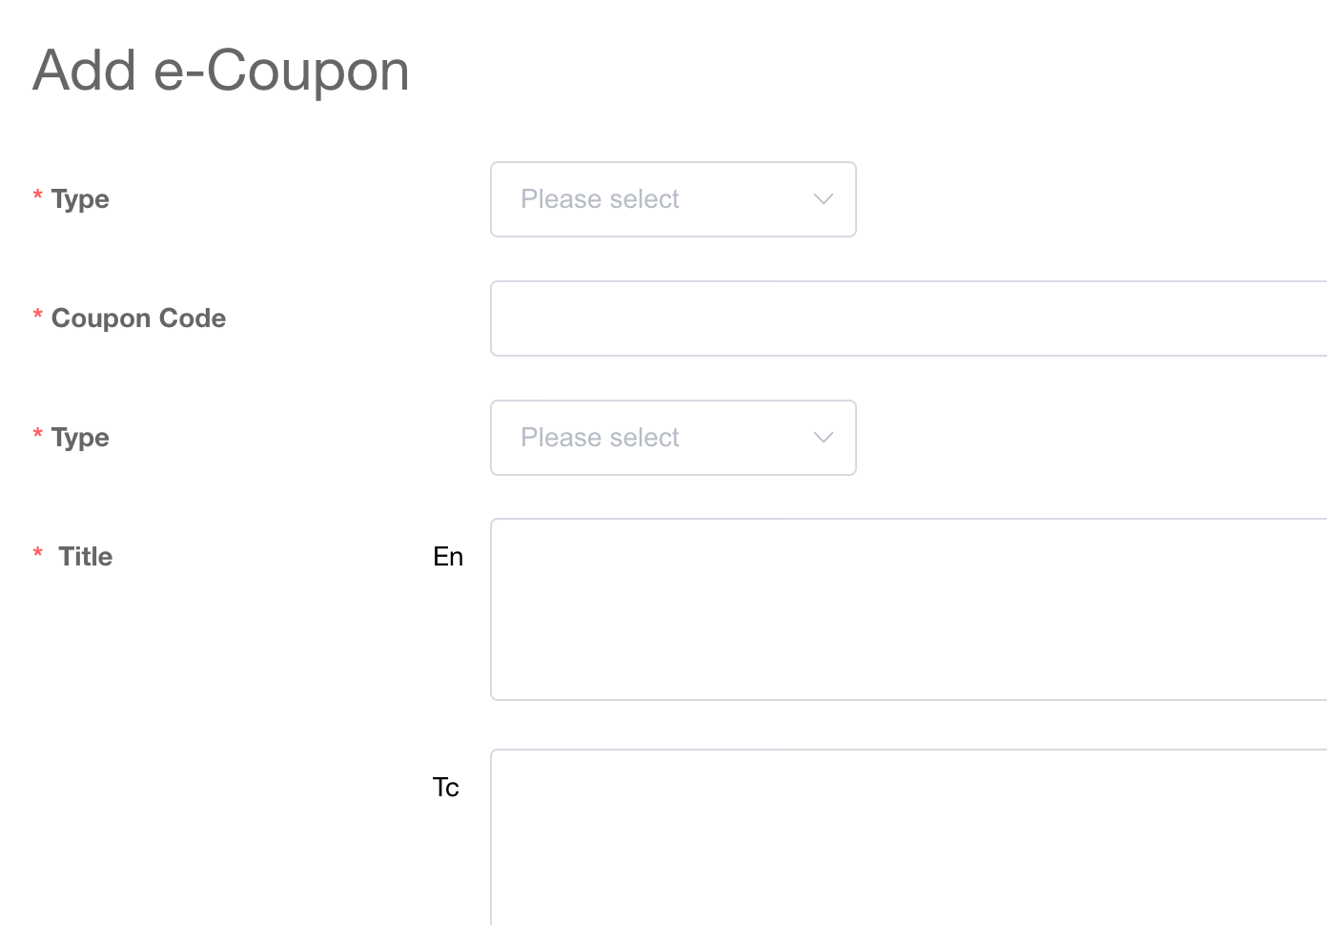
Task: Click the red asterisk beside Coupon Code
Action: pyautogui.click(x=38, y=315)
